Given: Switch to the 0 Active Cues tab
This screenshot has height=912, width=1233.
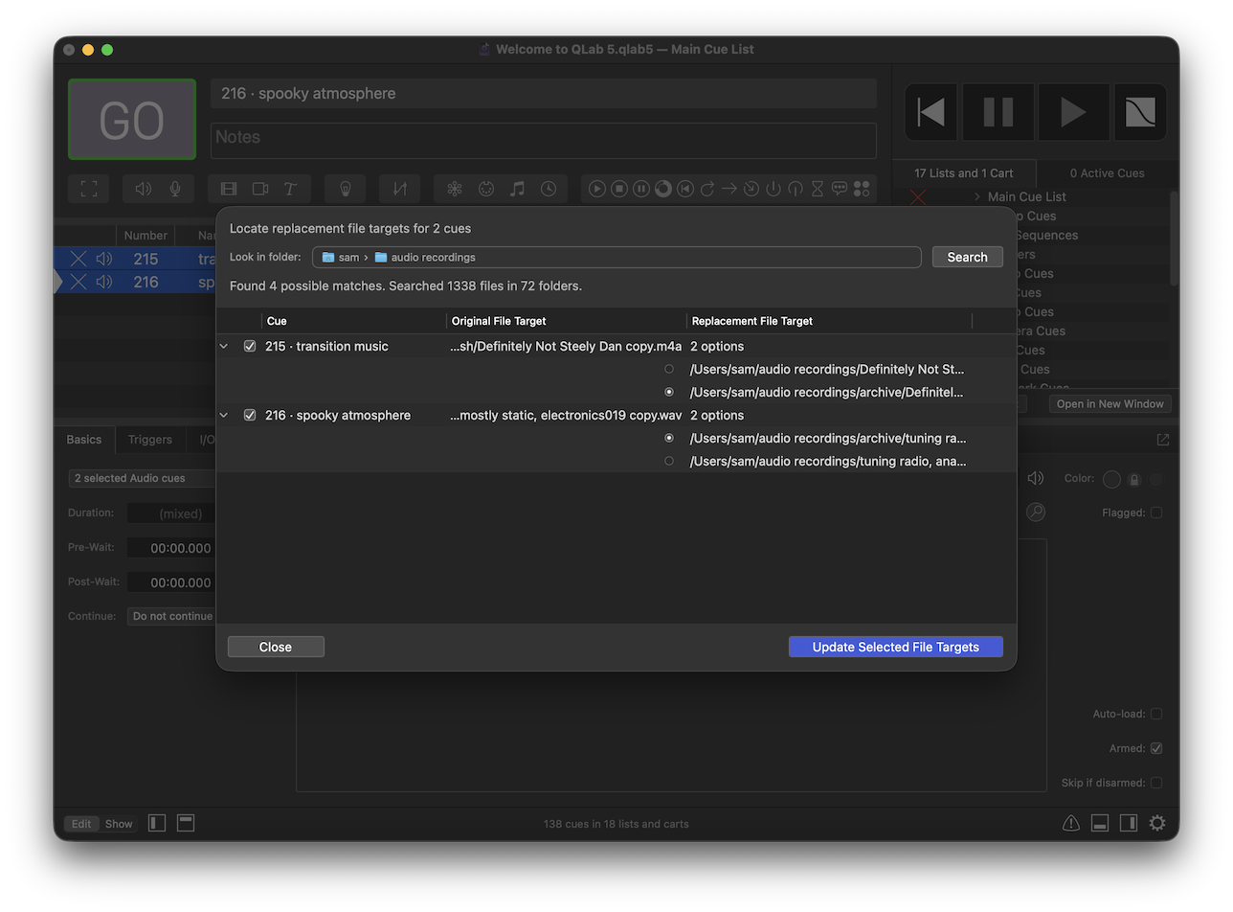Looking at the screenshot, I should [1107, 173].
